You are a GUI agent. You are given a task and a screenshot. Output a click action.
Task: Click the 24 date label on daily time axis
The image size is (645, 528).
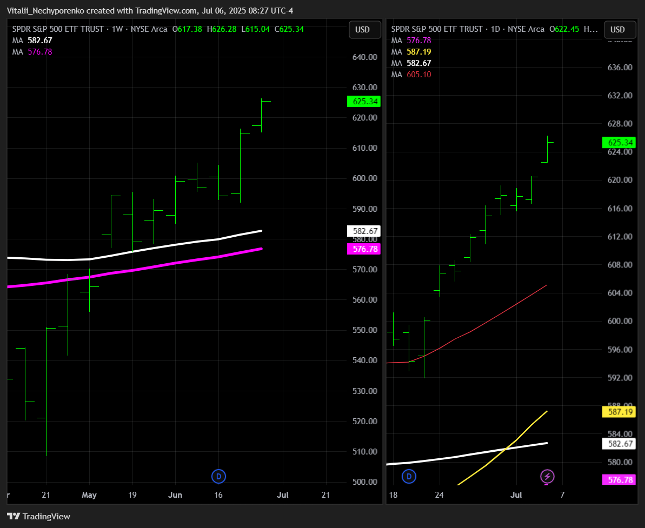point(440,494)
